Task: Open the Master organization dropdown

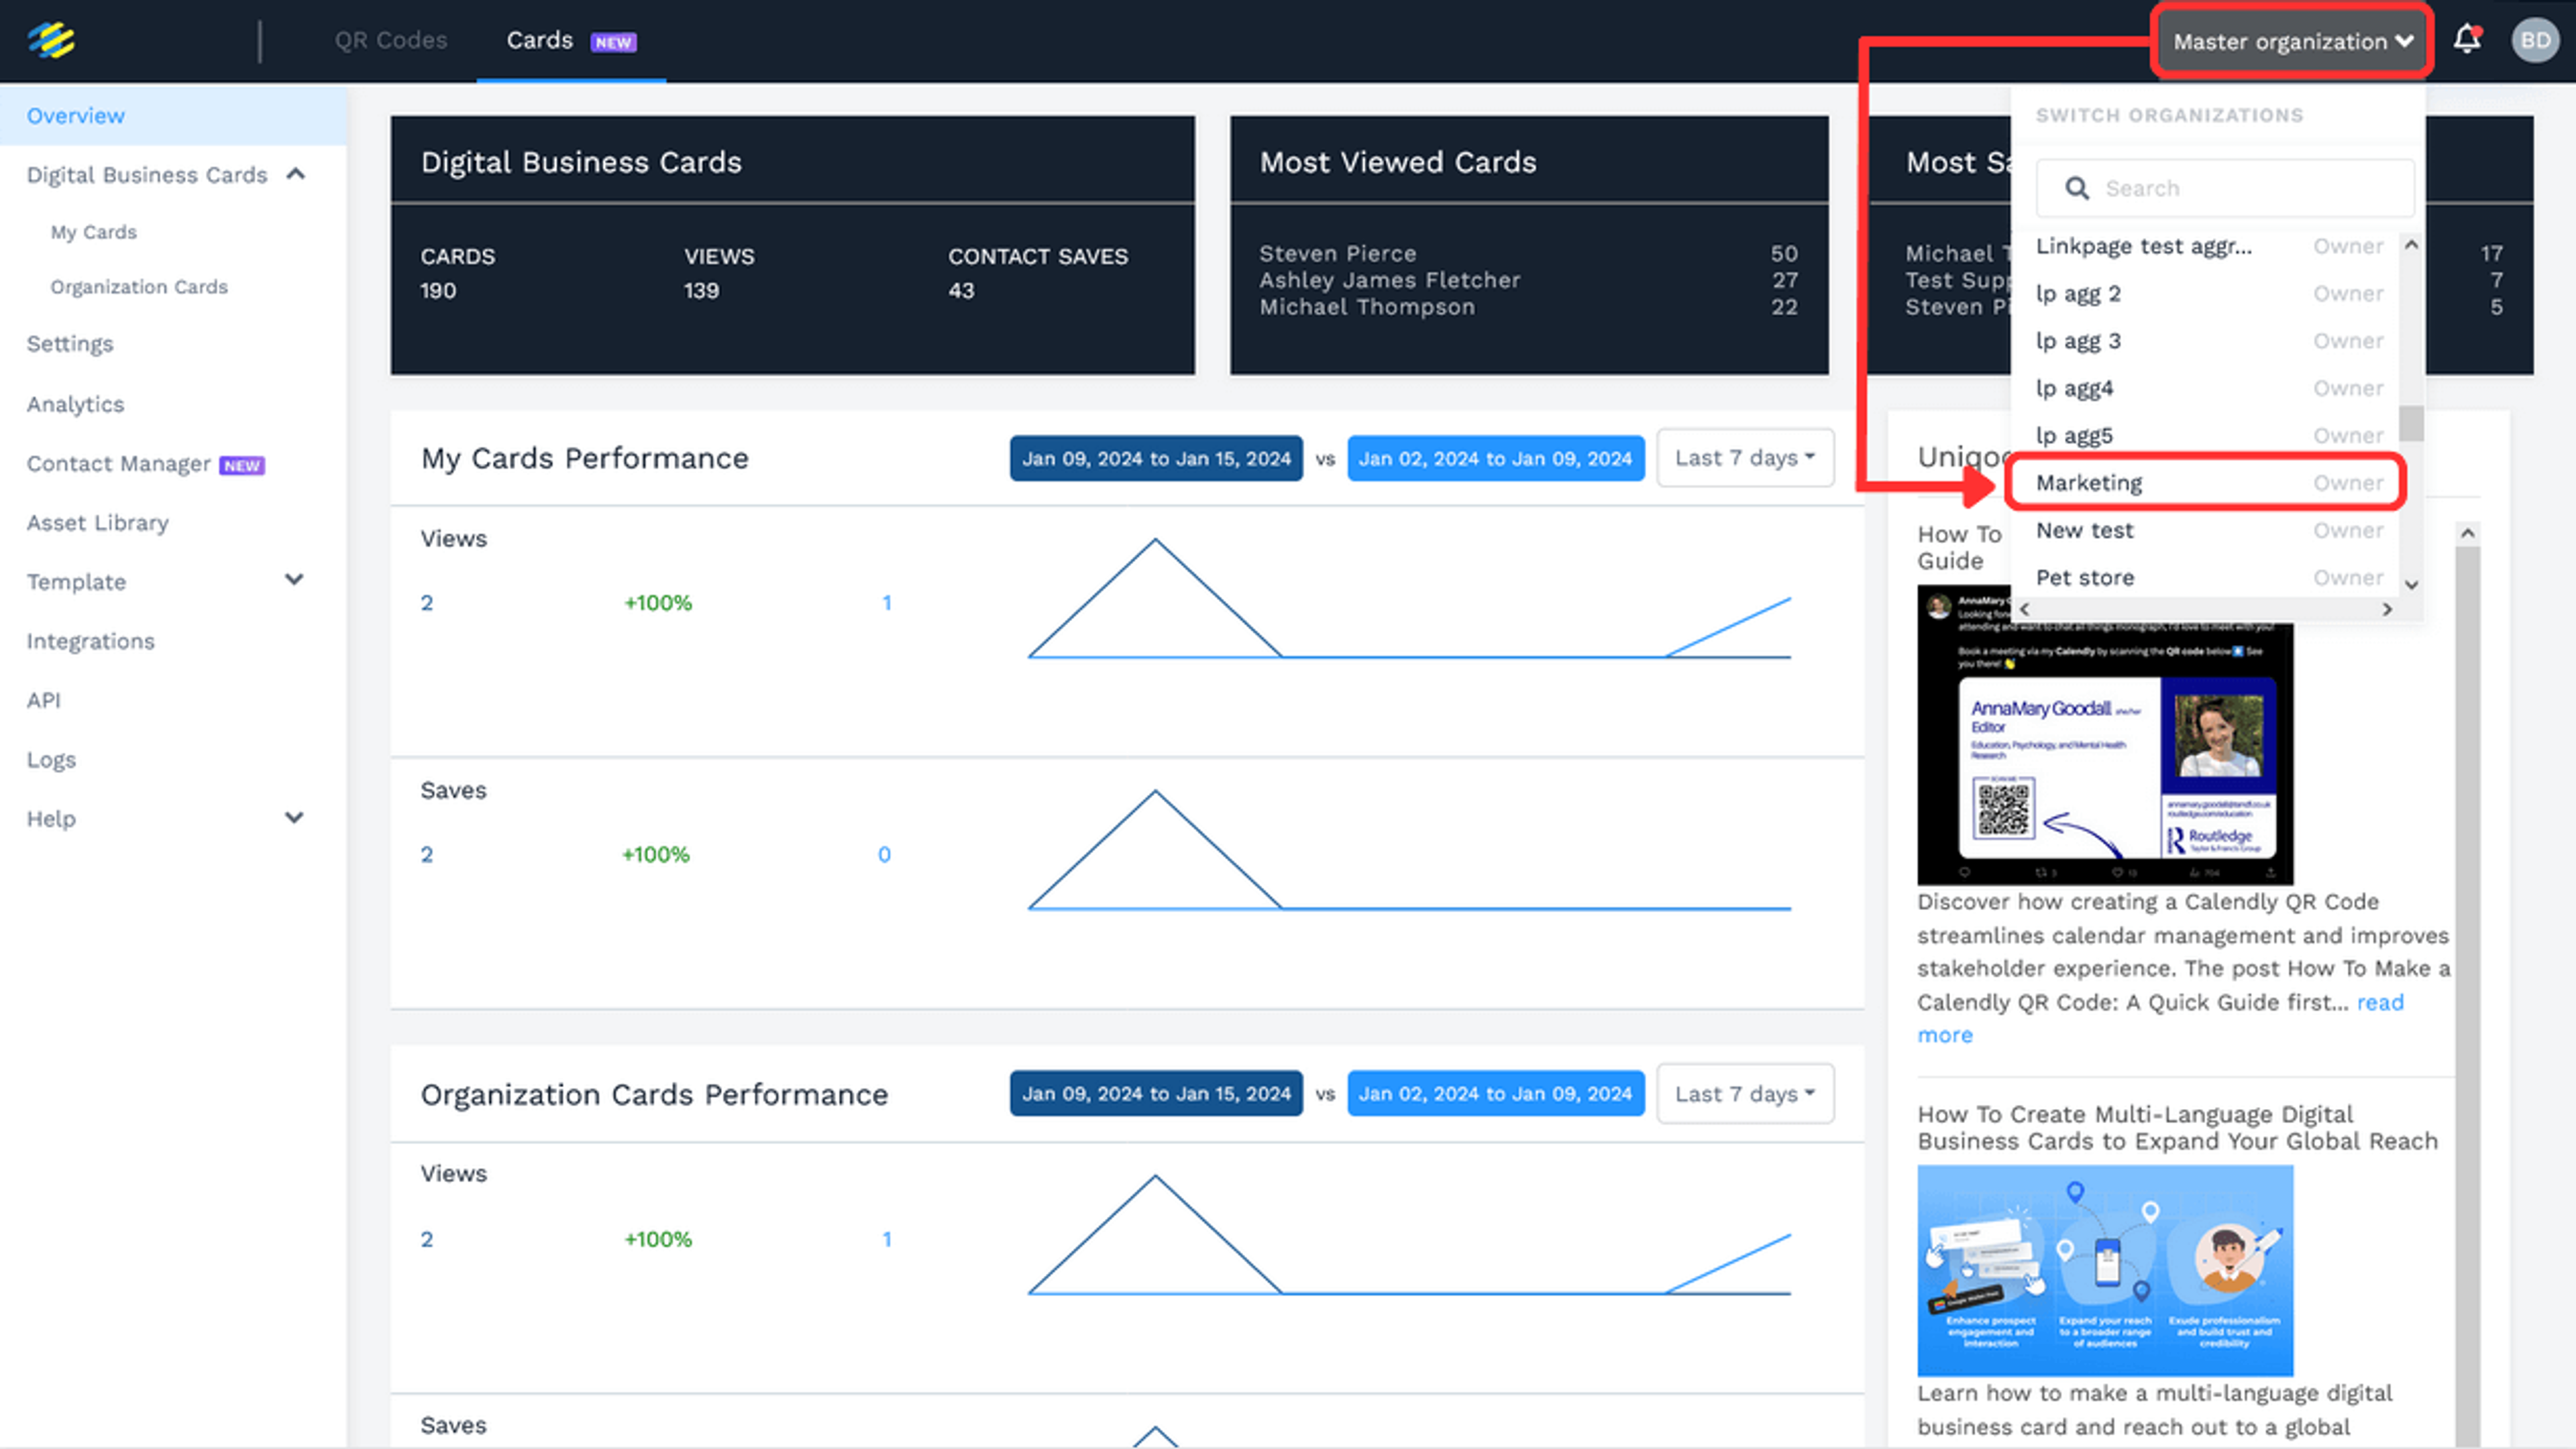Action: pos(2292,41)
